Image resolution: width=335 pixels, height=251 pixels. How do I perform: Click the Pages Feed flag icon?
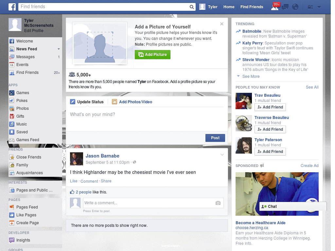point(12,207)
